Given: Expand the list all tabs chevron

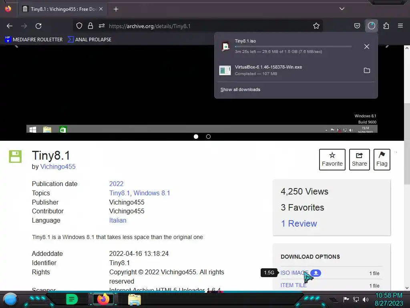Looking at the screenshot, I should point(342,9).
